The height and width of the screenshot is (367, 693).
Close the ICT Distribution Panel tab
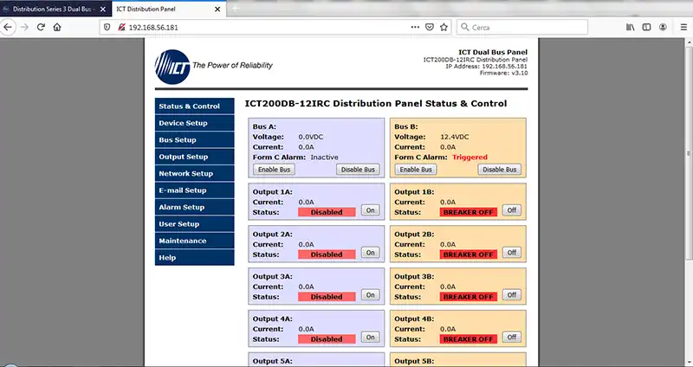217,9
